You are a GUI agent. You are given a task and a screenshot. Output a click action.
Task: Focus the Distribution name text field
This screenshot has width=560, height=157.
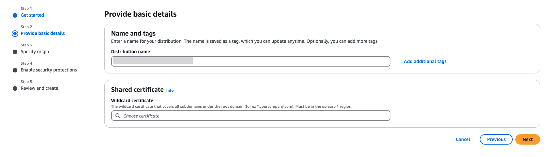tap(251, 61)
